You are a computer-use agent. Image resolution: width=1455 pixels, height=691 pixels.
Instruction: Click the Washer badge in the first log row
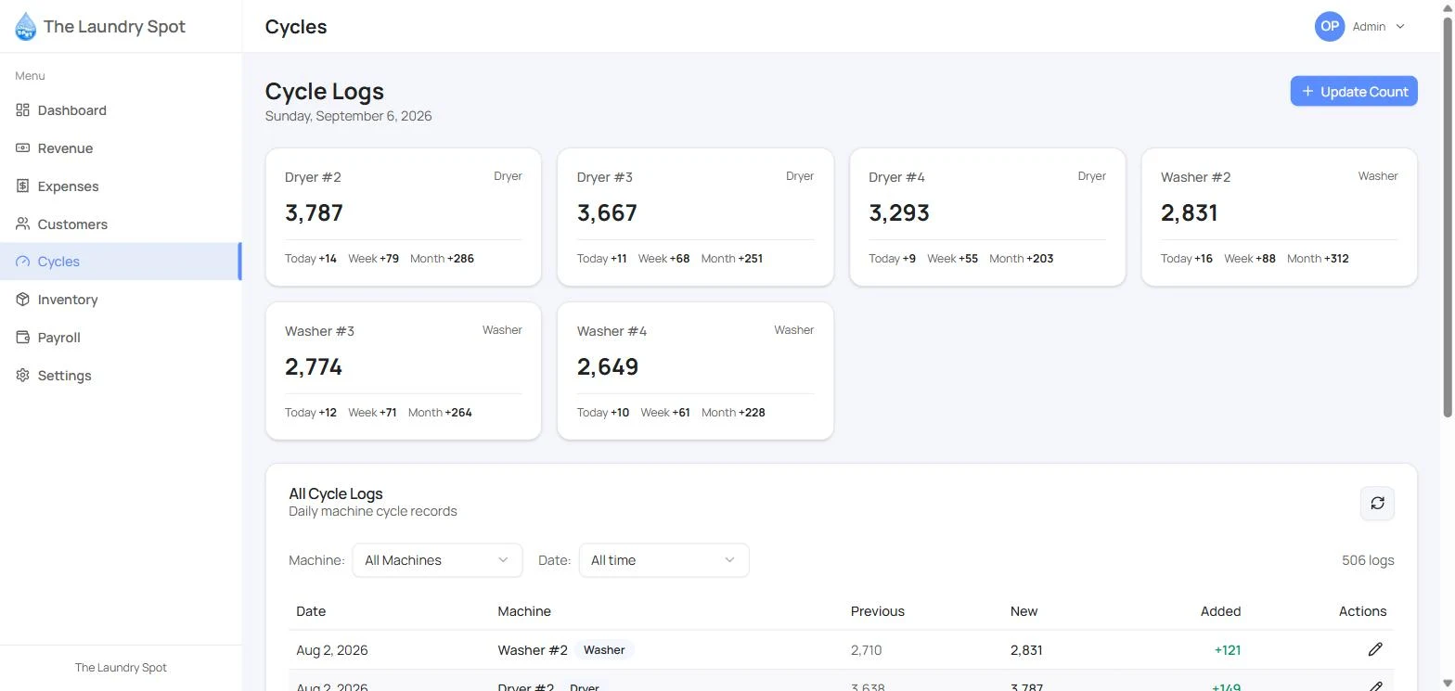coord(604,650)
